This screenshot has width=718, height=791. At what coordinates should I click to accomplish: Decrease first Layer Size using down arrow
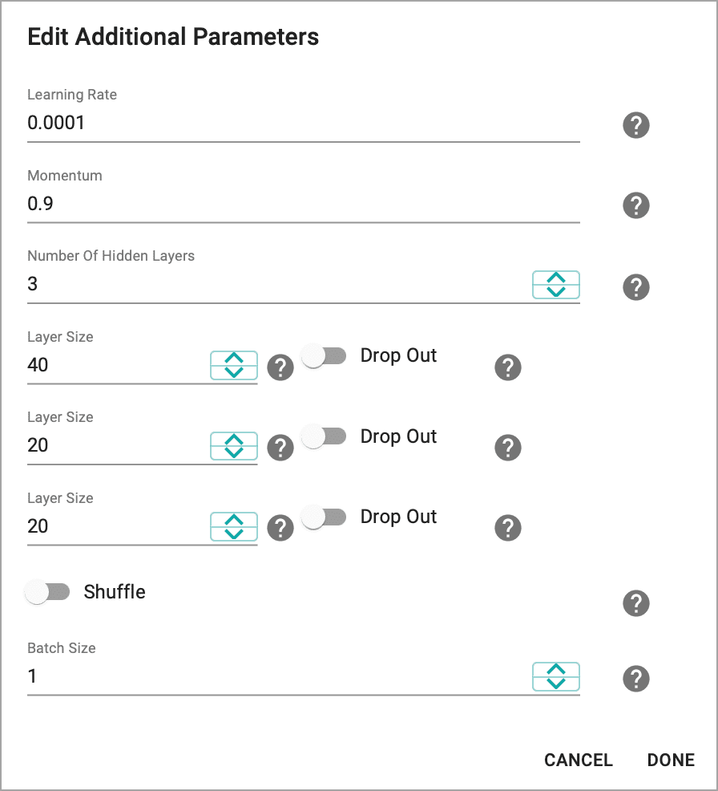(x=234, y=372)
